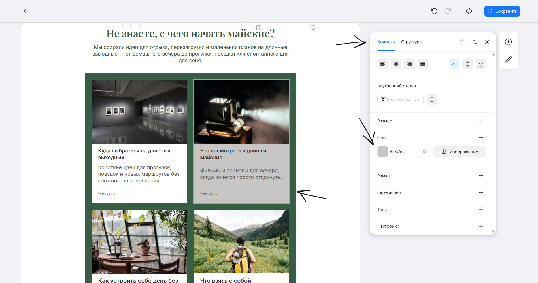The width and height of the screenshot is (538, 283).
Task: Select heading Не знаете, с чего начать майские?
Action: pos(190,33)
